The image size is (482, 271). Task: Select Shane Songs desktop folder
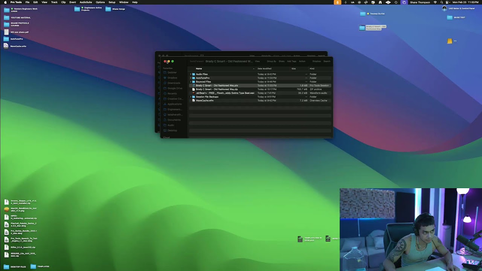[115, 9]
